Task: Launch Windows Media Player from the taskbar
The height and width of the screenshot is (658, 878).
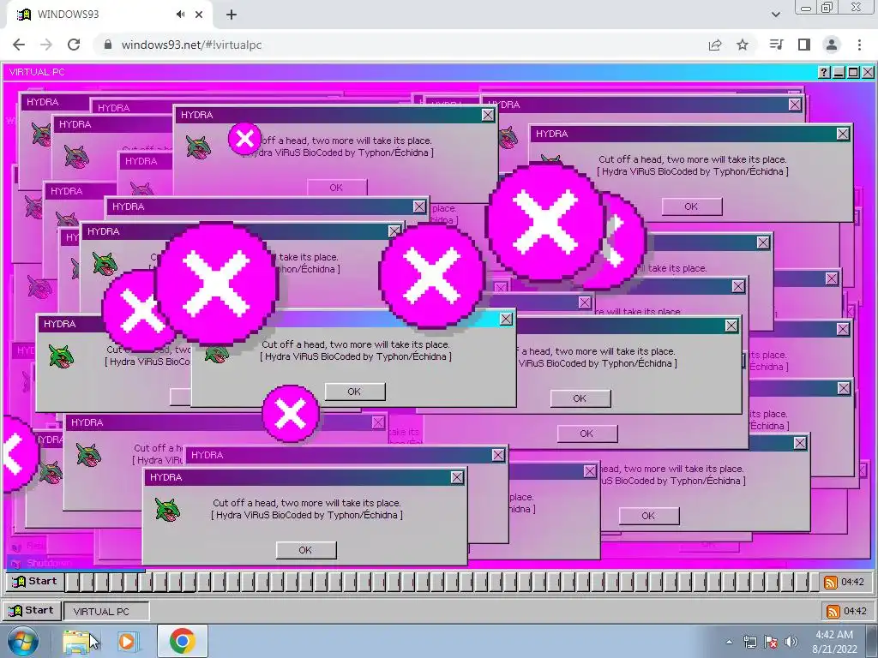Action: [127, 641]
